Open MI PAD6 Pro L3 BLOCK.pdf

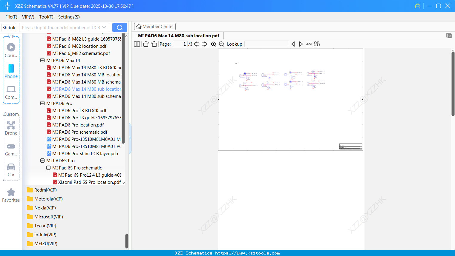pyautogui.click(x=79, y=111)
